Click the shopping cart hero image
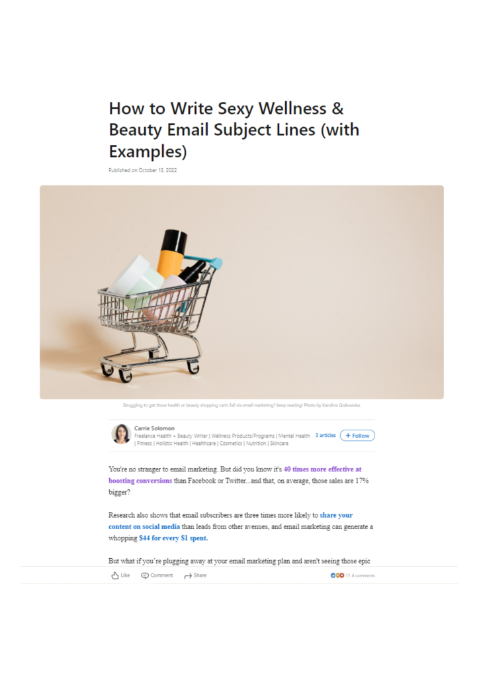 click(241, 292)
